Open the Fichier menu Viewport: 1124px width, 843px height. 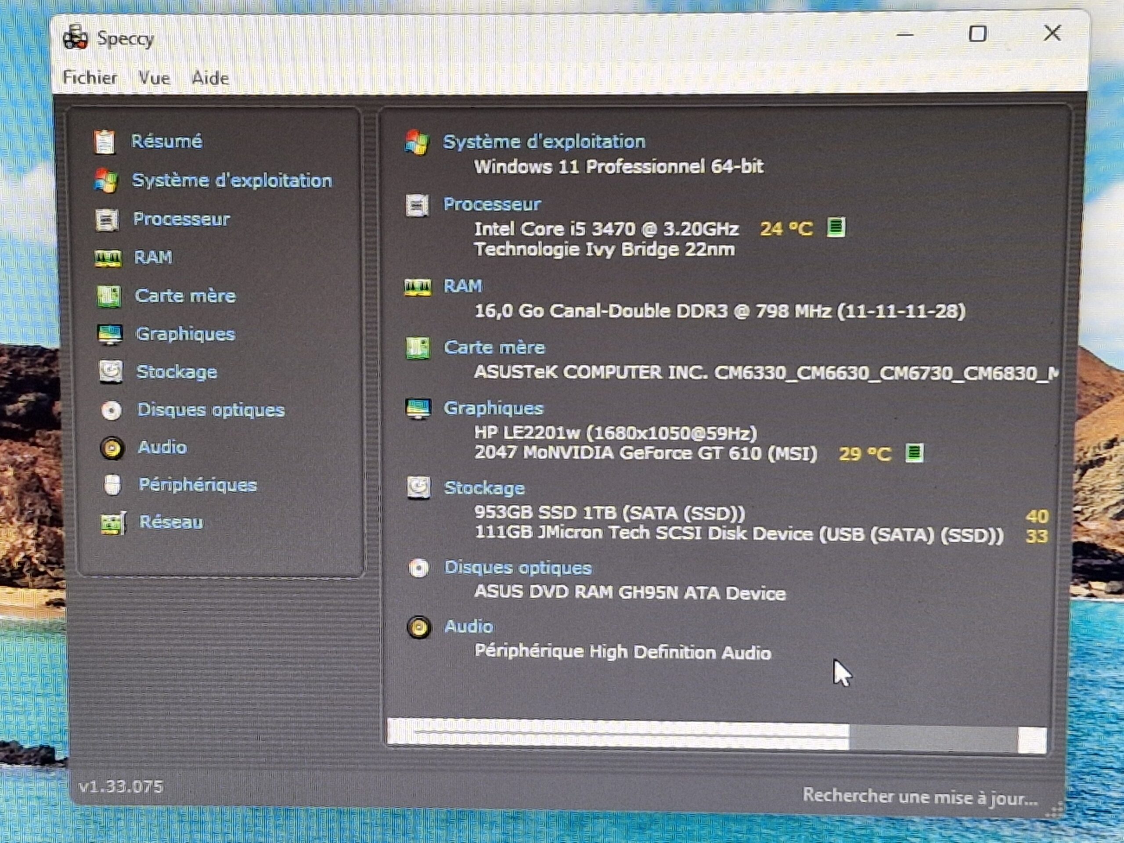point(90,78)
